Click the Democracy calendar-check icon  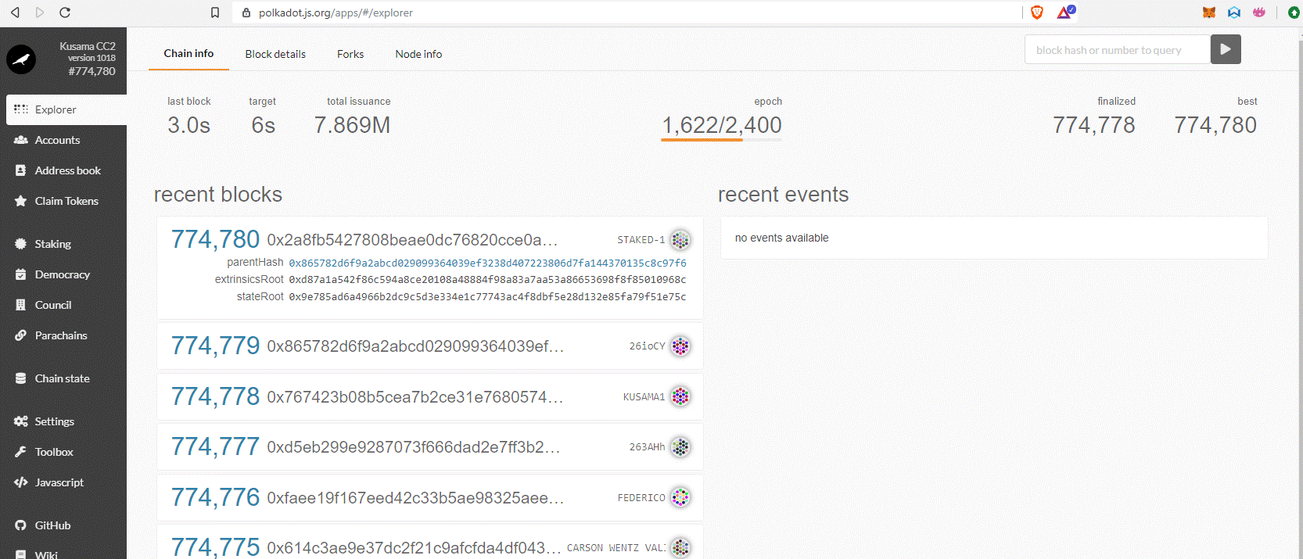(21, 274)
